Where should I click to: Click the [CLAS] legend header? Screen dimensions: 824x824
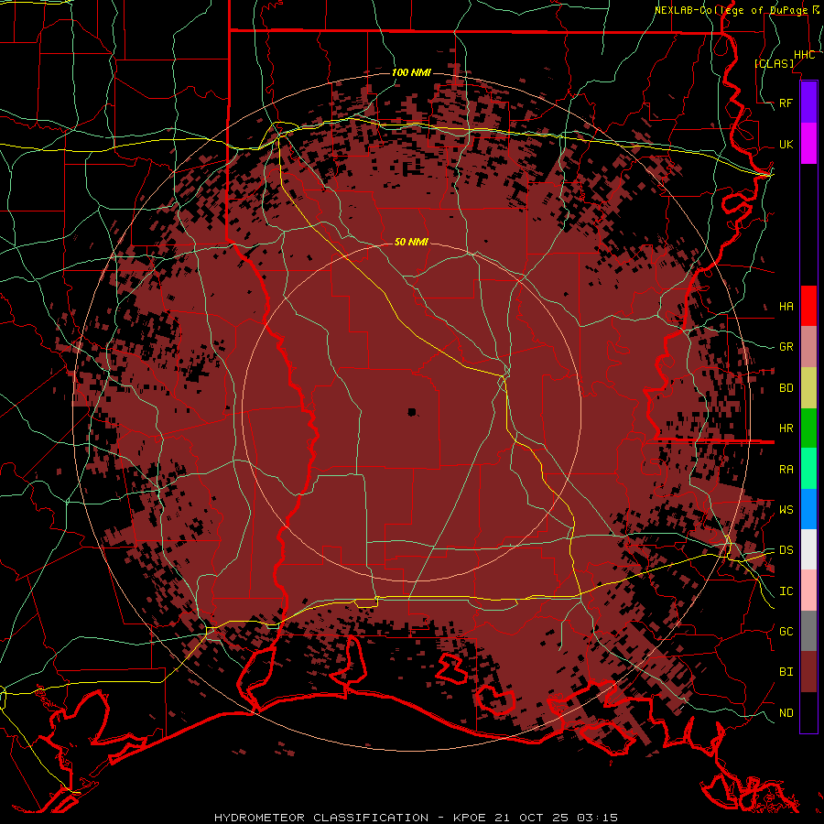point(774,63)
